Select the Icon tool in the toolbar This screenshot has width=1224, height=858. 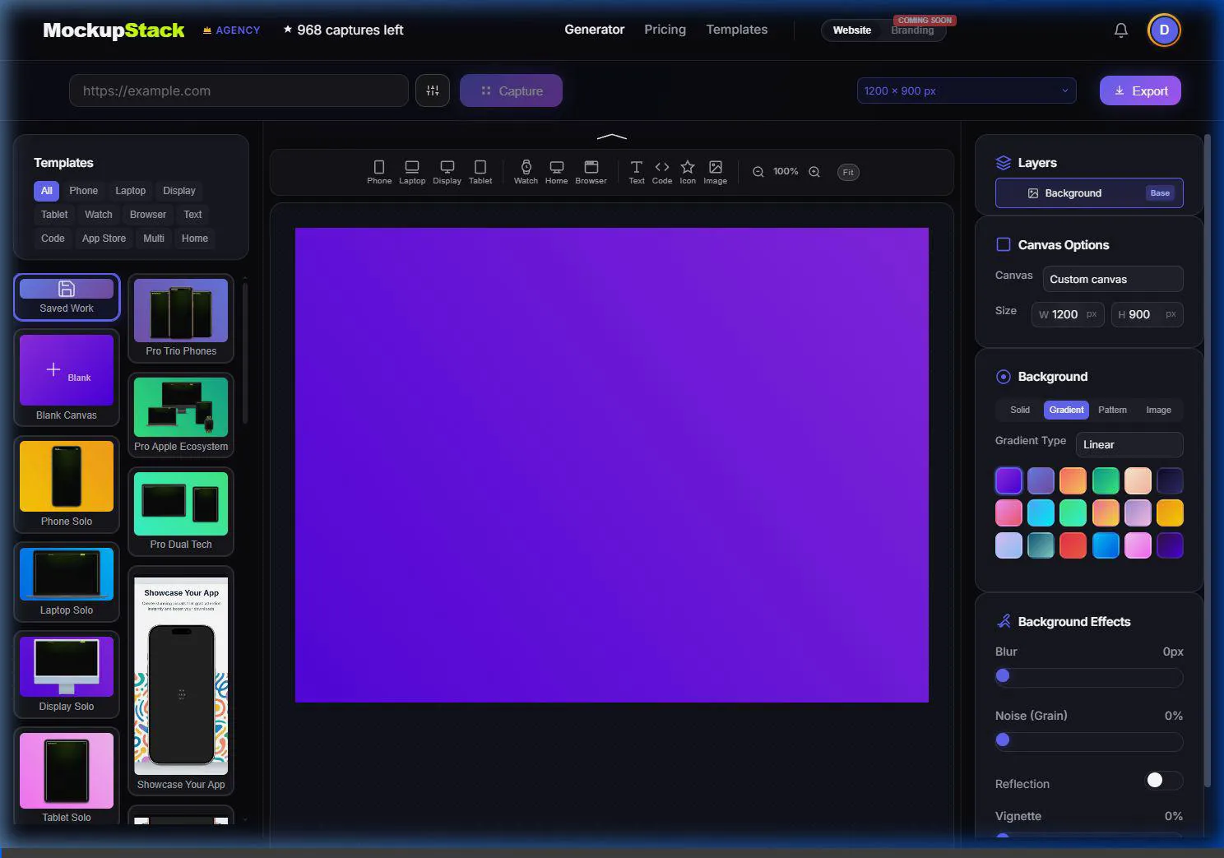[x=688, y=172]
